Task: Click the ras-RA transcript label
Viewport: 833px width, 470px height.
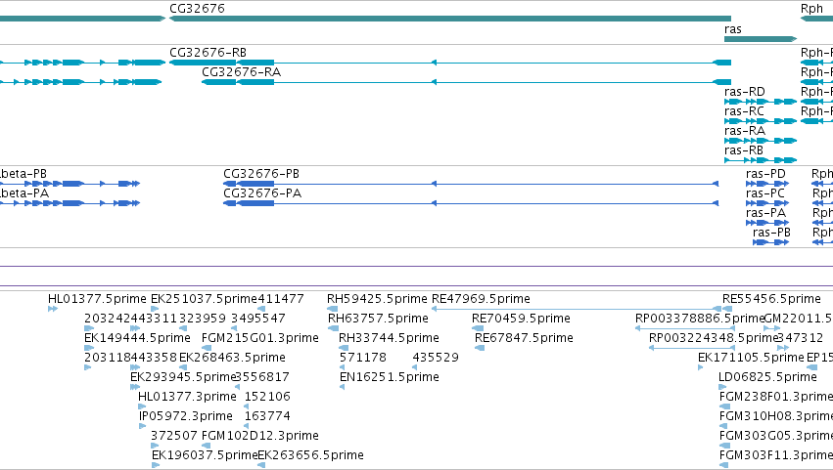Action: (745, 131)
